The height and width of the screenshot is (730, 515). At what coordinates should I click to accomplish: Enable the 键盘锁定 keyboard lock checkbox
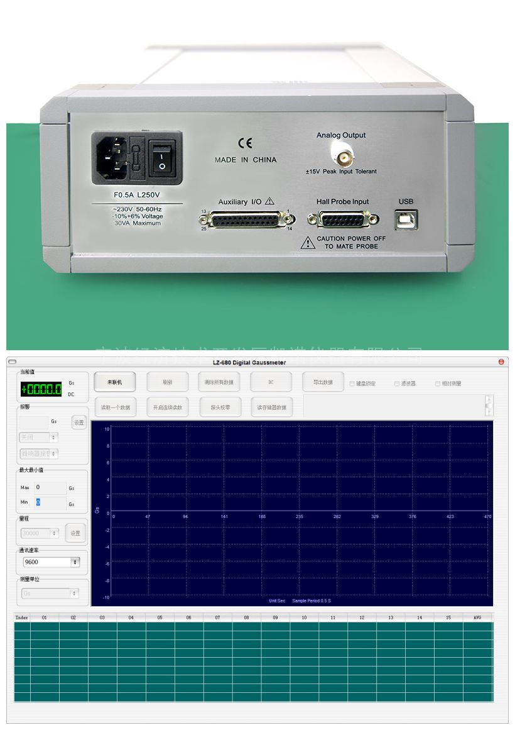[352, 384]
